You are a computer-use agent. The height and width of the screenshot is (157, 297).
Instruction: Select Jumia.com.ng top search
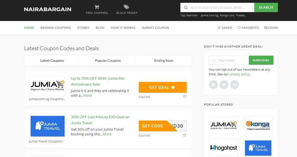209,16
